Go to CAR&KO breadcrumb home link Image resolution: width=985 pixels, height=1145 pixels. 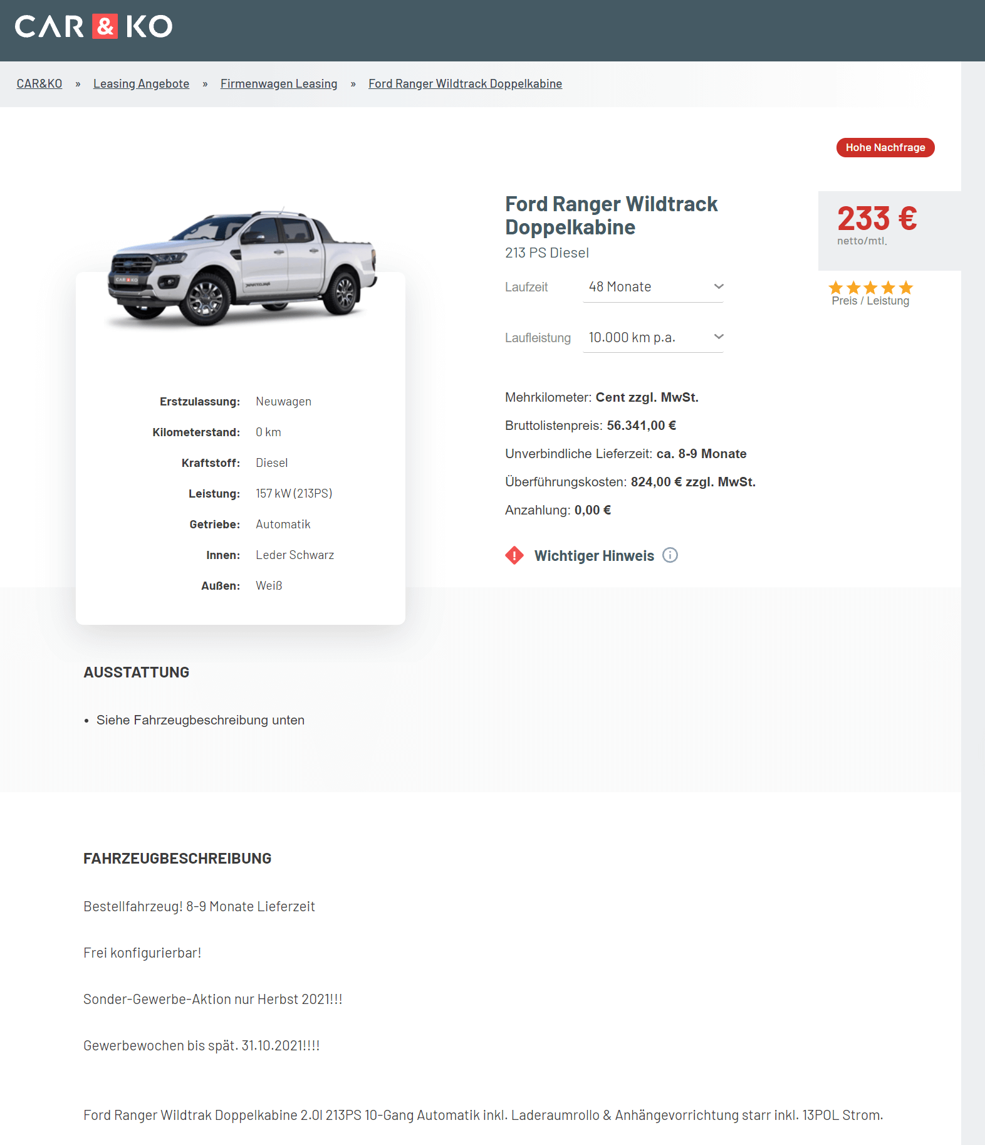pyautogui.click(x=39, y=83)
